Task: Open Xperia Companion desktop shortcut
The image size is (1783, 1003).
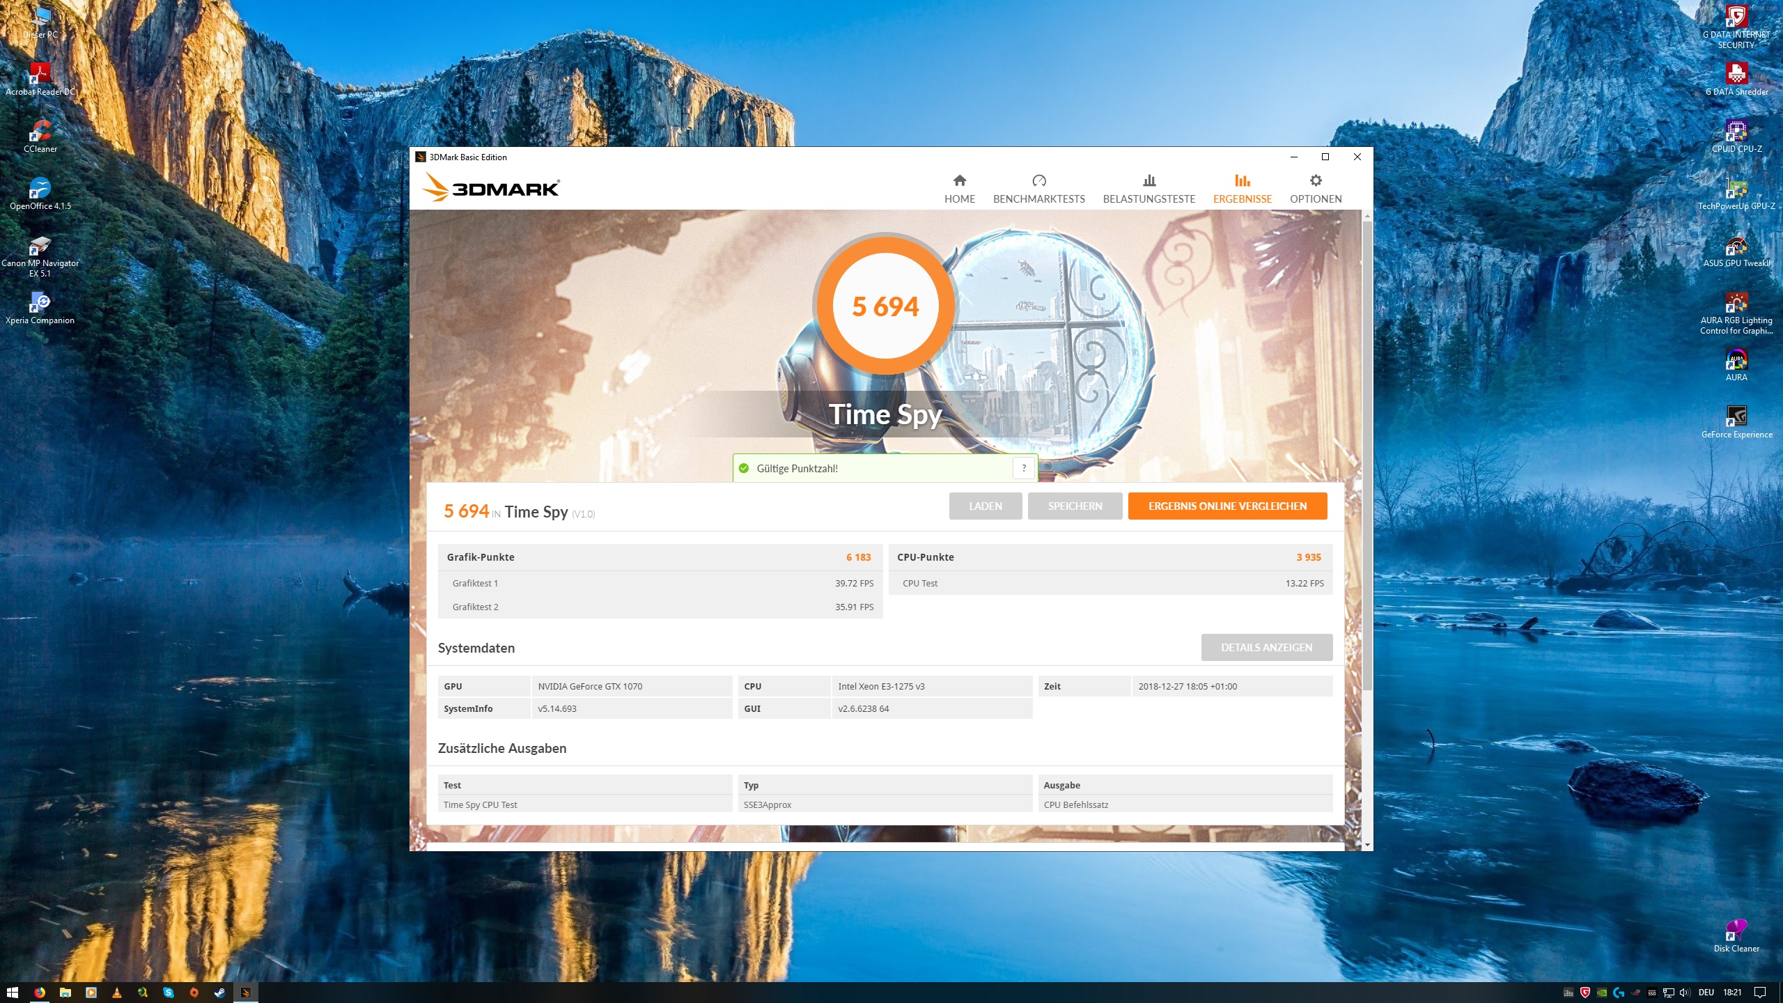Action: tap(40, 307)
